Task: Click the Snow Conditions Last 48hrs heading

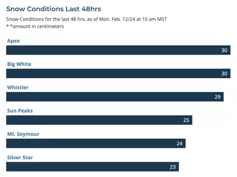Action: tap(53, 9)
